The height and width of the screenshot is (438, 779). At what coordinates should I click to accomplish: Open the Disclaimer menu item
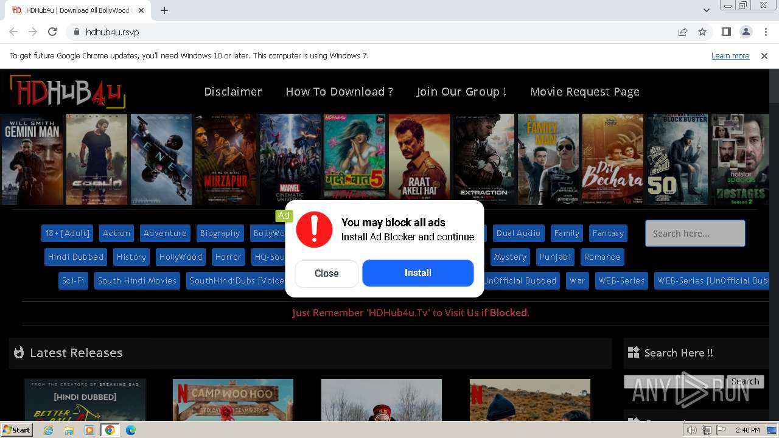[x=233, y=91]
